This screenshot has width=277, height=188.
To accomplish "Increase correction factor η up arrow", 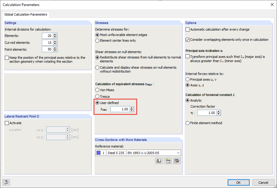I will (219, 112).
